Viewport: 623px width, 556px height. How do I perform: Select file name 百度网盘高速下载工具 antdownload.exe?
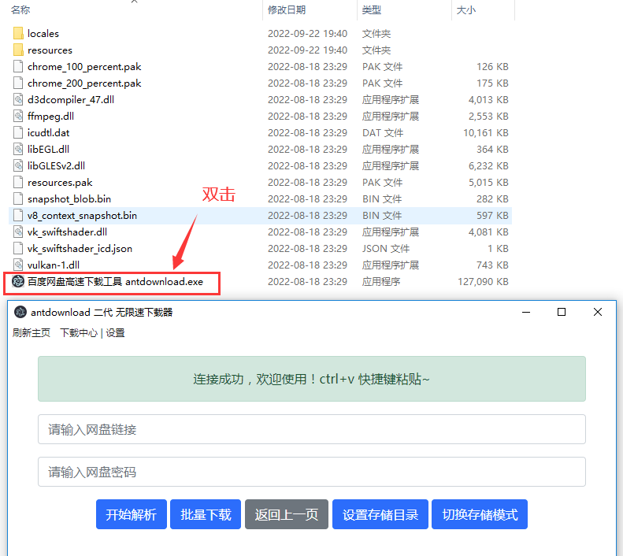click(x=115, y=282)
